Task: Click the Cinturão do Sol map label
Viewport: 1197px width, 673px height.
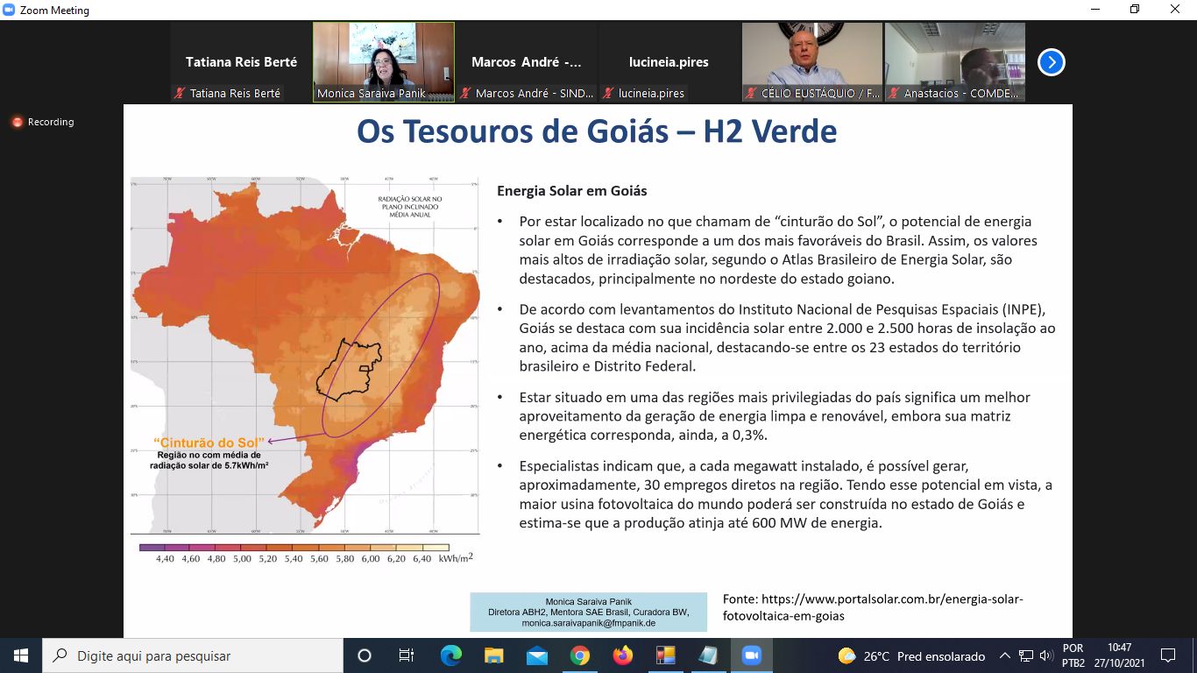Action: click(209, 443)
